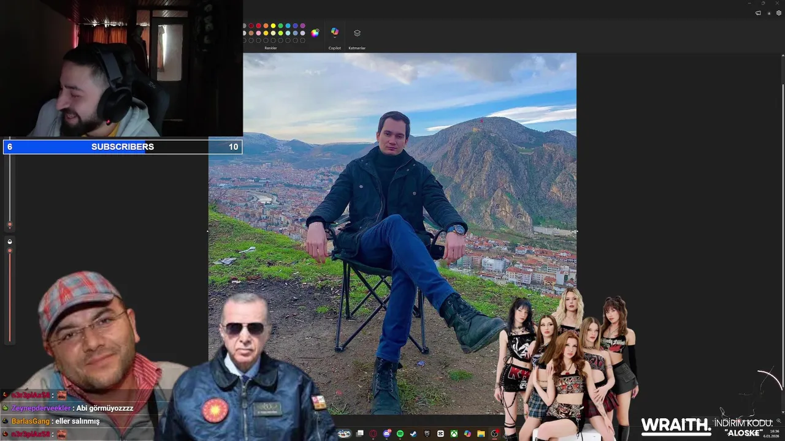Open the Edit colors rainbow wheel

point(315,33)
